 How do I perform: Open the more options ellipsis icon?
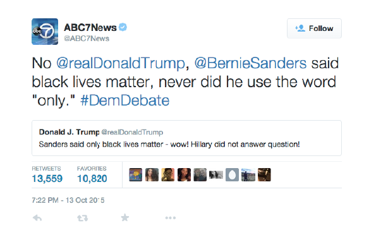tap(171, 218)
